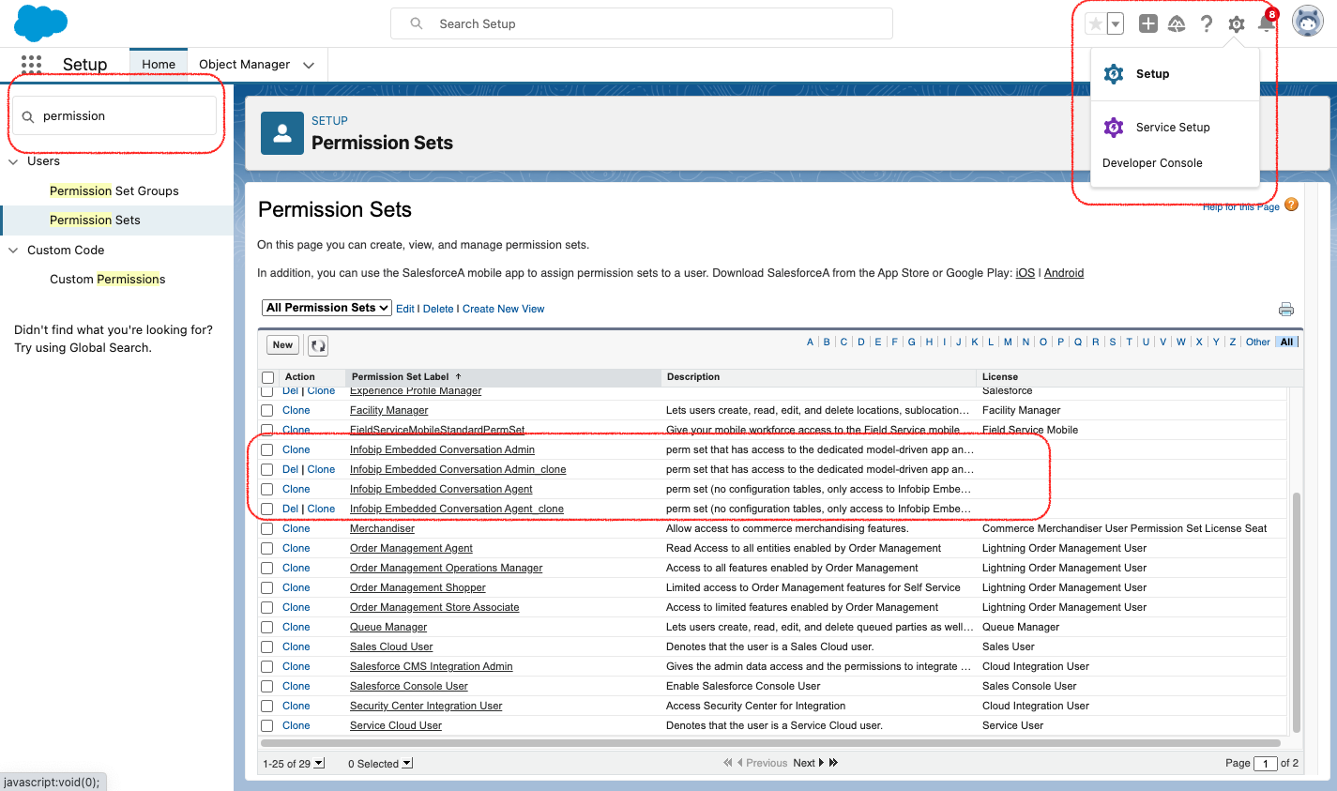Go to first page double-arrow icon
This screenshot has height=791, width=1337.
pos(727,763)
